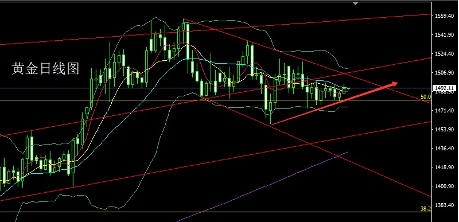Select the 黄金日线图 chart title text
This screenshot has height=222, width=459.
click(x=45, y=68)
